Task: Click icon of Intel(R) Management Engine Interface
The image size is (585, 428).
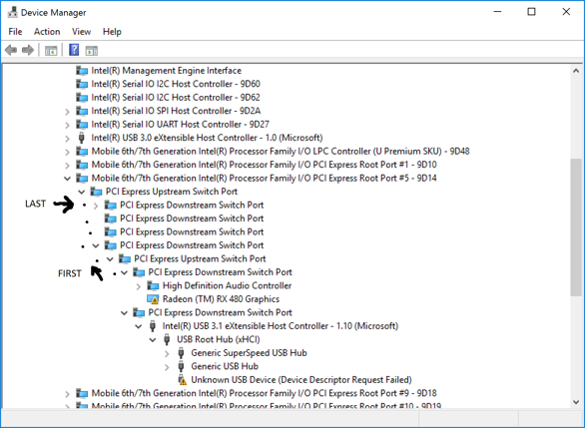Action: [82, 71]
